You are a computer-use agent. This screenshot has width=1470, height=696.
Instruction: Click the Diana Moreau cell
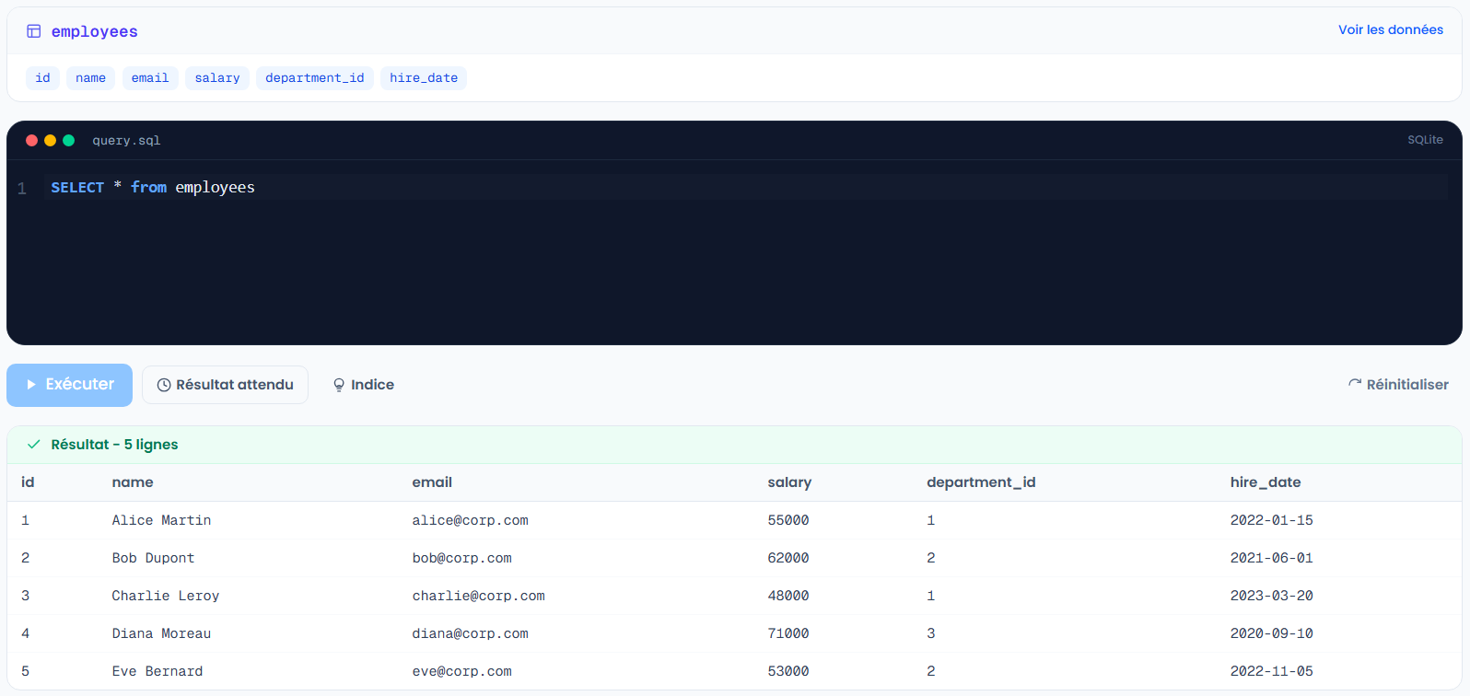[x=161, y=633]
